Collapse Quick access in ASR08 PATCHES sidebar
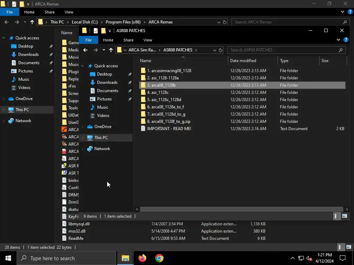This screenshot has width=354, height=265. point(83,66)
